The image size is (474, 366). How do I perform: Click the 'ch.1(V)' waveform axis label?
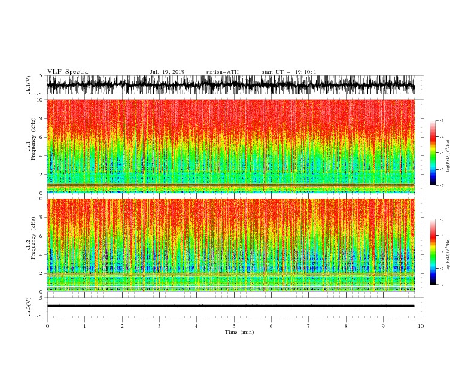click(29, 85)
